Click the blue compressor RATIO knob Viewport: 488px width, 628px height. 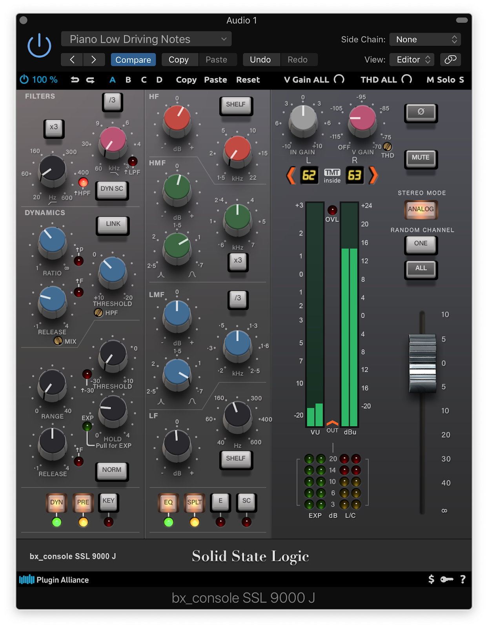point(52,241)
